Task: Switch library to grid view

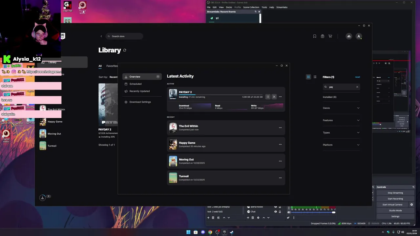Action: 308,77
